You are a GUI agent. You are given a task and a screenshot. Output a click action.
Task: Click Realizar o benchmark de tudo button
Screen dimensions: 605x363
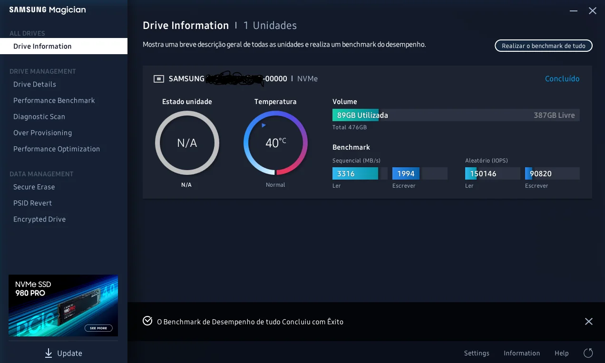[544, 46]
